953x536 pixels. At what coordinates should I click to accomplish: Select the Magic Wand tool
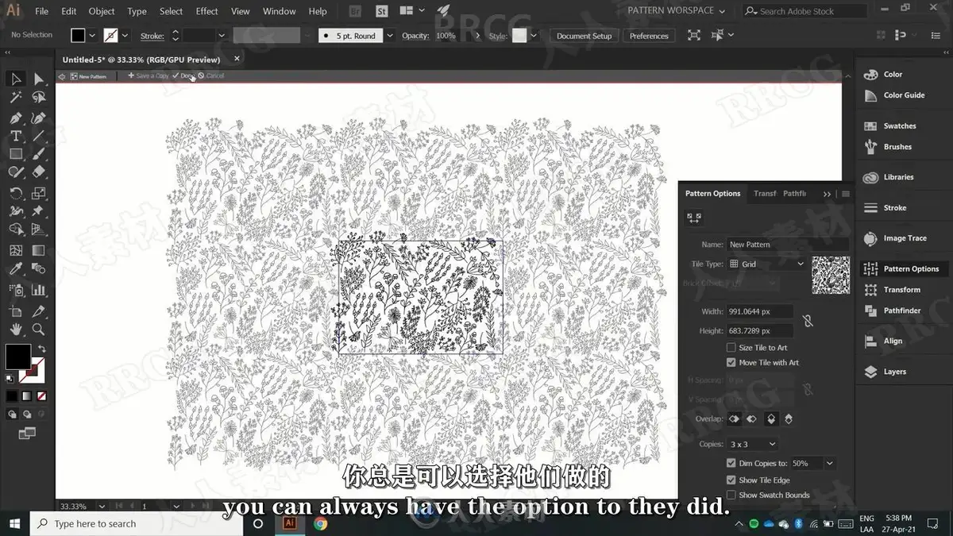(x=16, y=98)
